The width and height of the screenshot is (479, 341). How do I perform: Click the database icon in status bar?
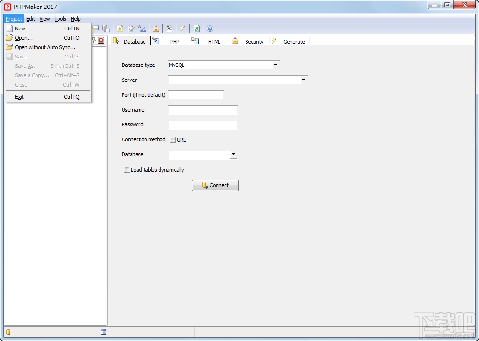8,332
